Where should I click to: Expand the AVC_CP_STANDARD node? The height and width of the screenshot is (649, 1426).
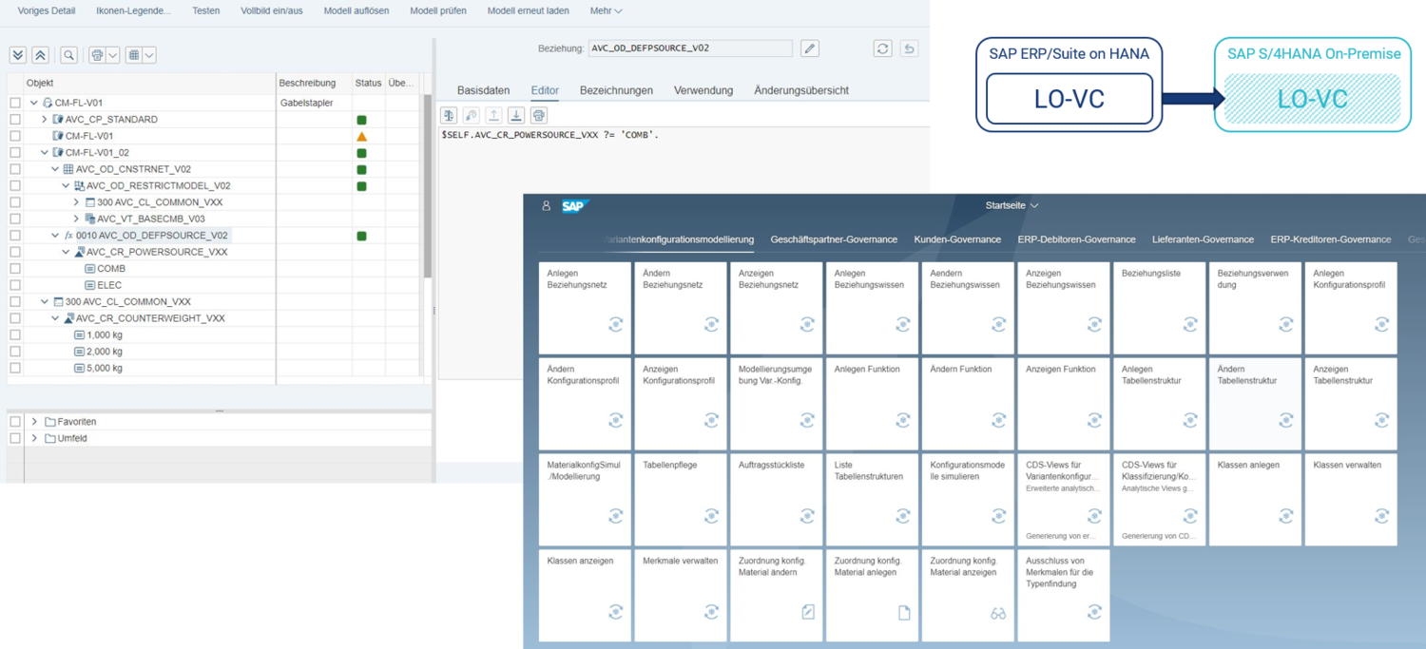coord(45,120)
